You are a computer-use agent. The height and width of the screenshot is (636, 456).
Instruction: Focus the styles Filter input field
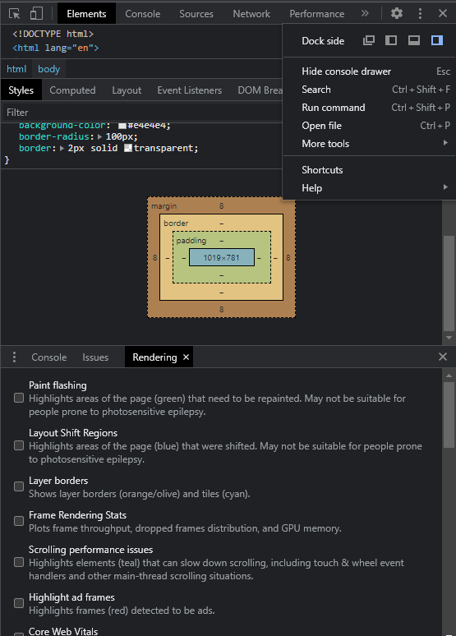tap(141, 113)
